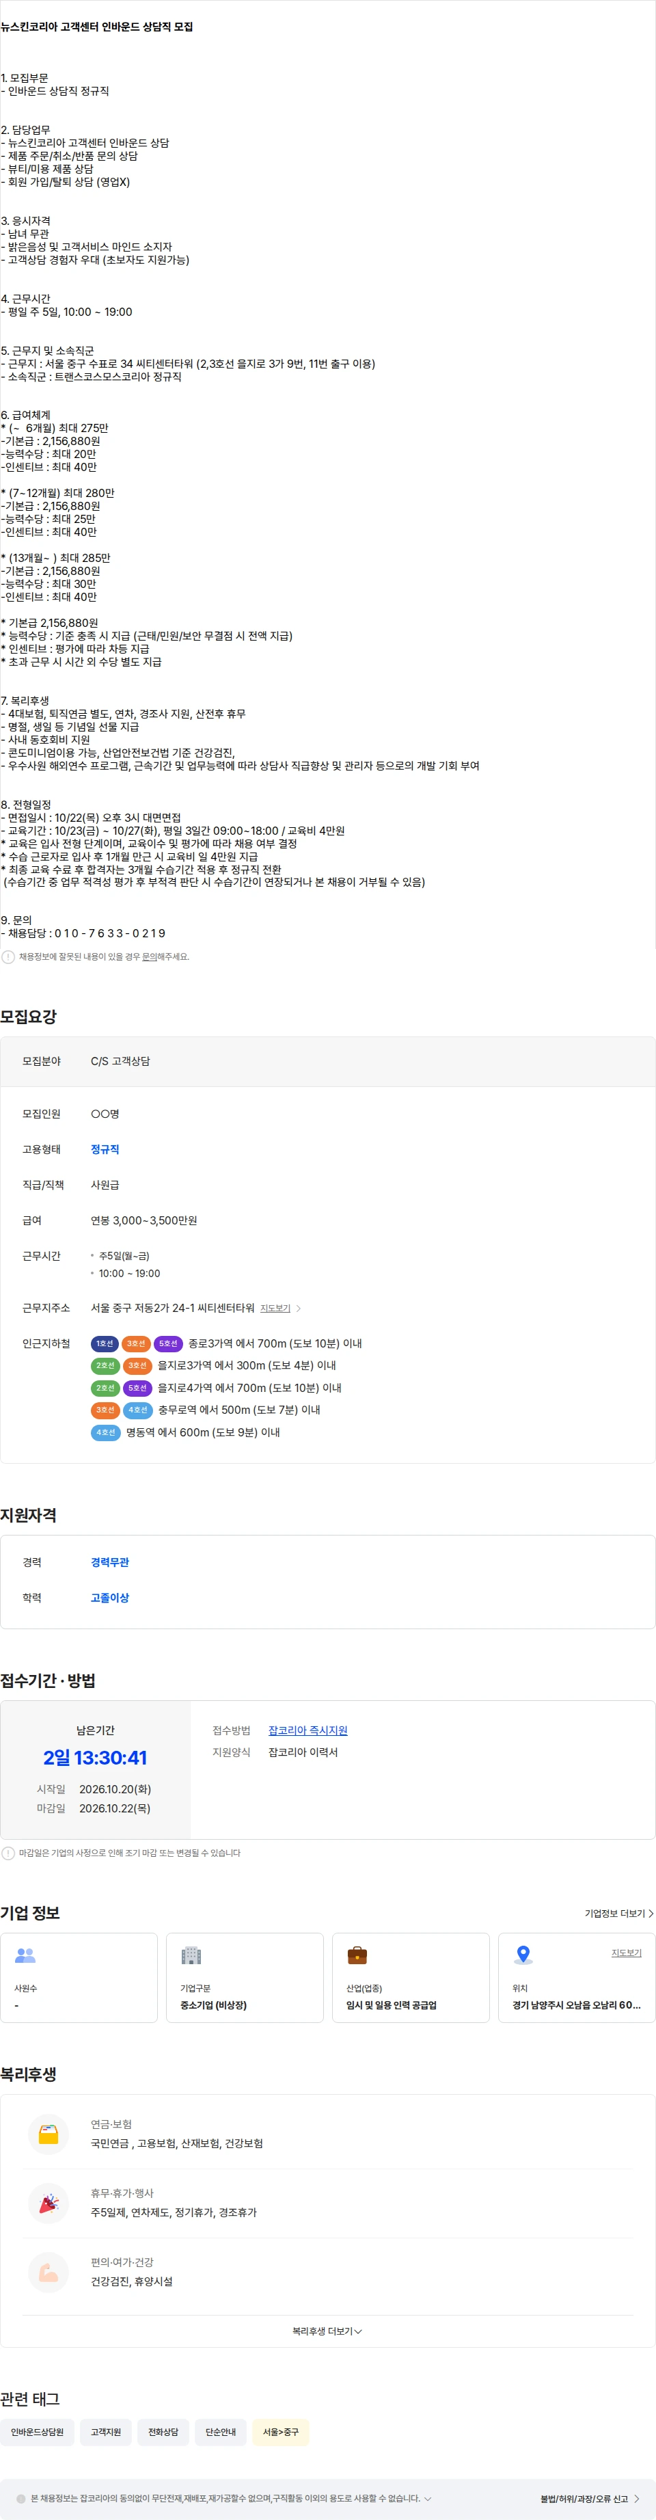Click the 연금·보험 benefits icon
Image resolution: width=656 pixels, height=2520 pixels.
click(48, 2134)
